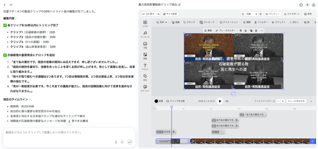This screenshot has height=149, width=318.
Task: Open the 形状 shape dropdown
Action: (162, 22)
